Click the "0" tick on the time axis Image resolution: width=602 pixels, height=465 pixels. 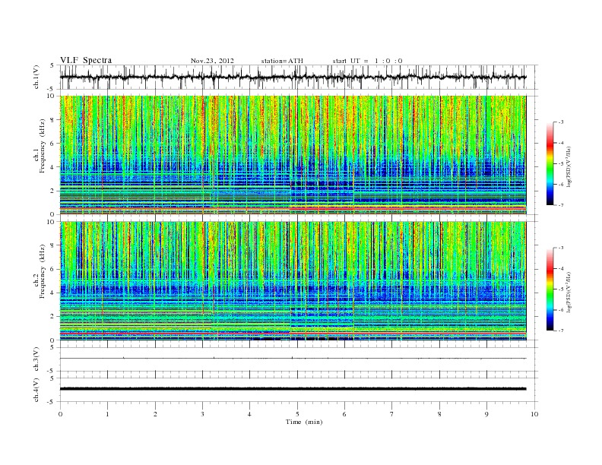click(60, 414)
